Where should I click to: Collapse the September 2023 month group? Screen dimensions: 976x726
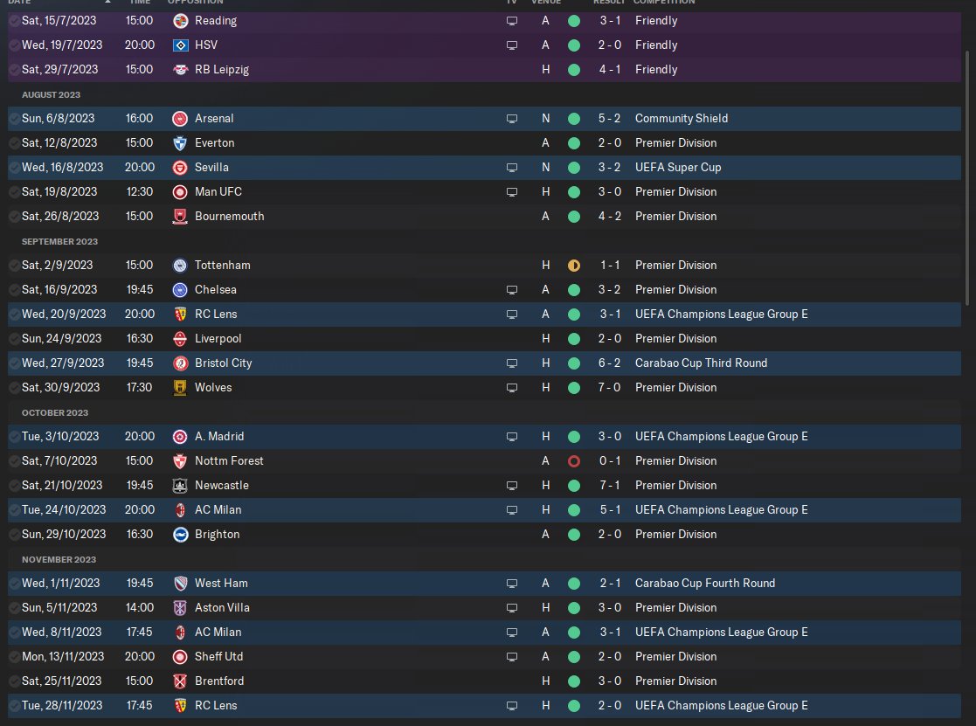[59, 241]
